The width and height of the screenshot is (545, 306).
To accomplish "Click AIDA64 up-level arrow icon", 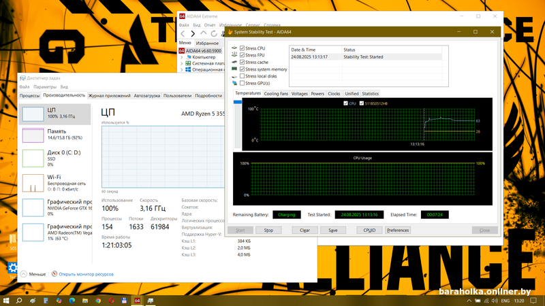I will click(203, 33).
